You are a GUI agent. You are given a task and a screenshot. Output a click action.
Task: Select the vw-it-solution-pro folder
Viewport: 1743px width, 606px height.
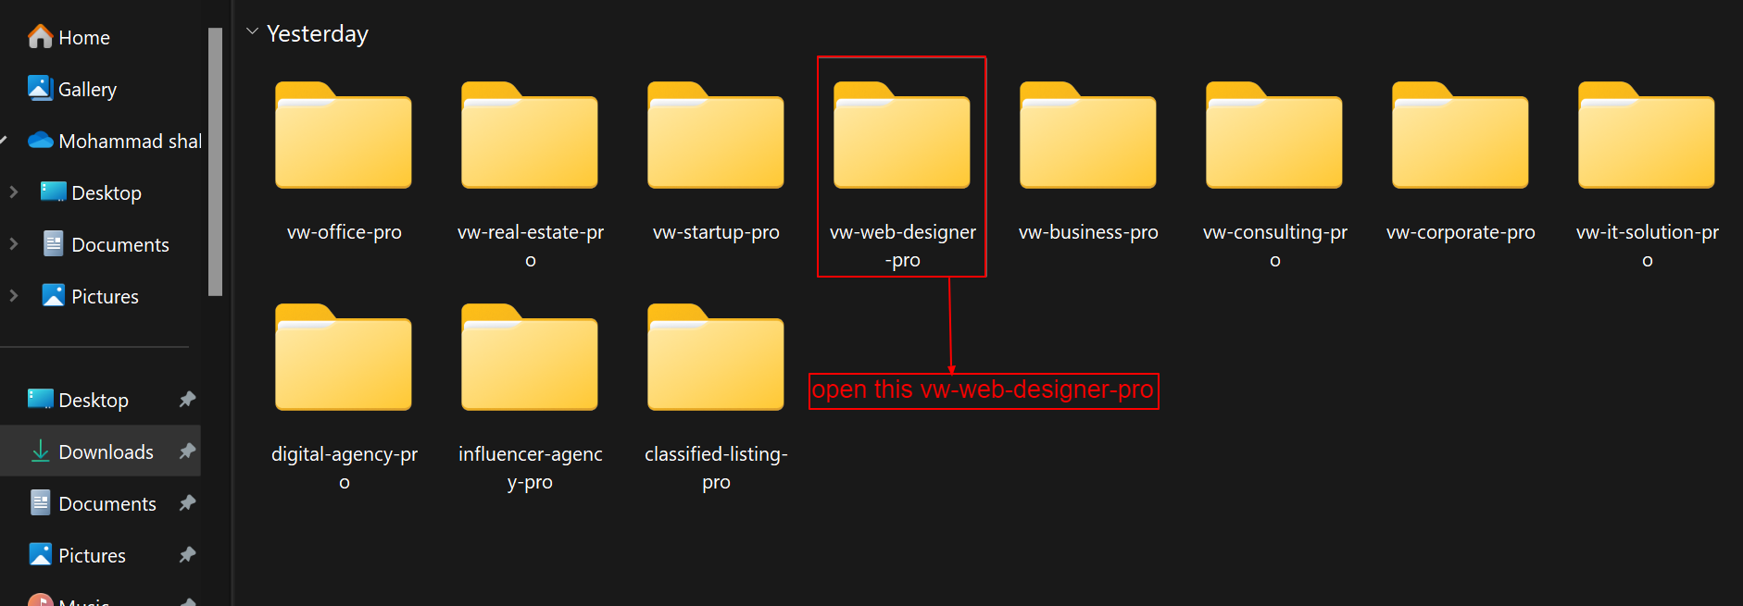[x=1647, y=139]
